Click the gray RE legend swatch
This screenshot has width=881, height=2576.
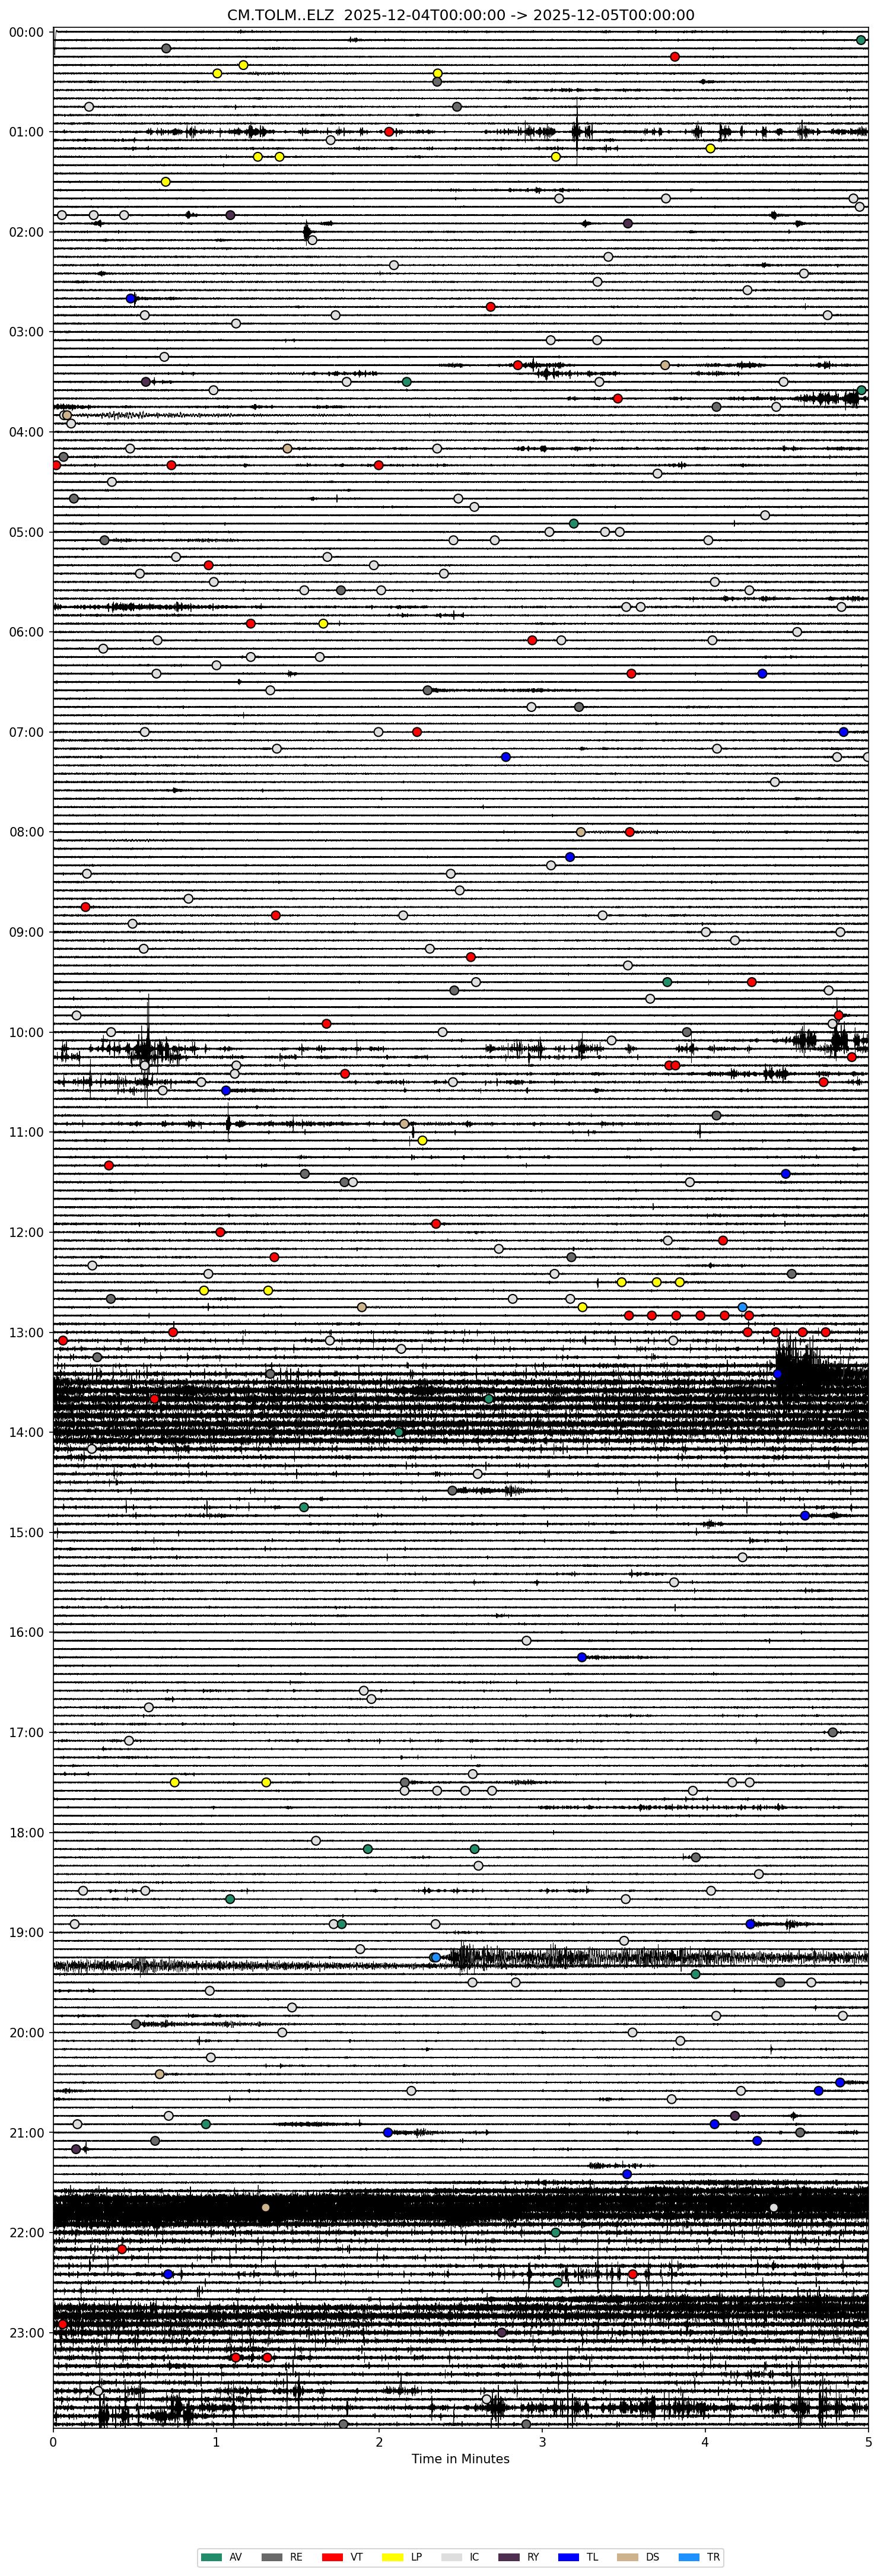(x=271, y=2557)
